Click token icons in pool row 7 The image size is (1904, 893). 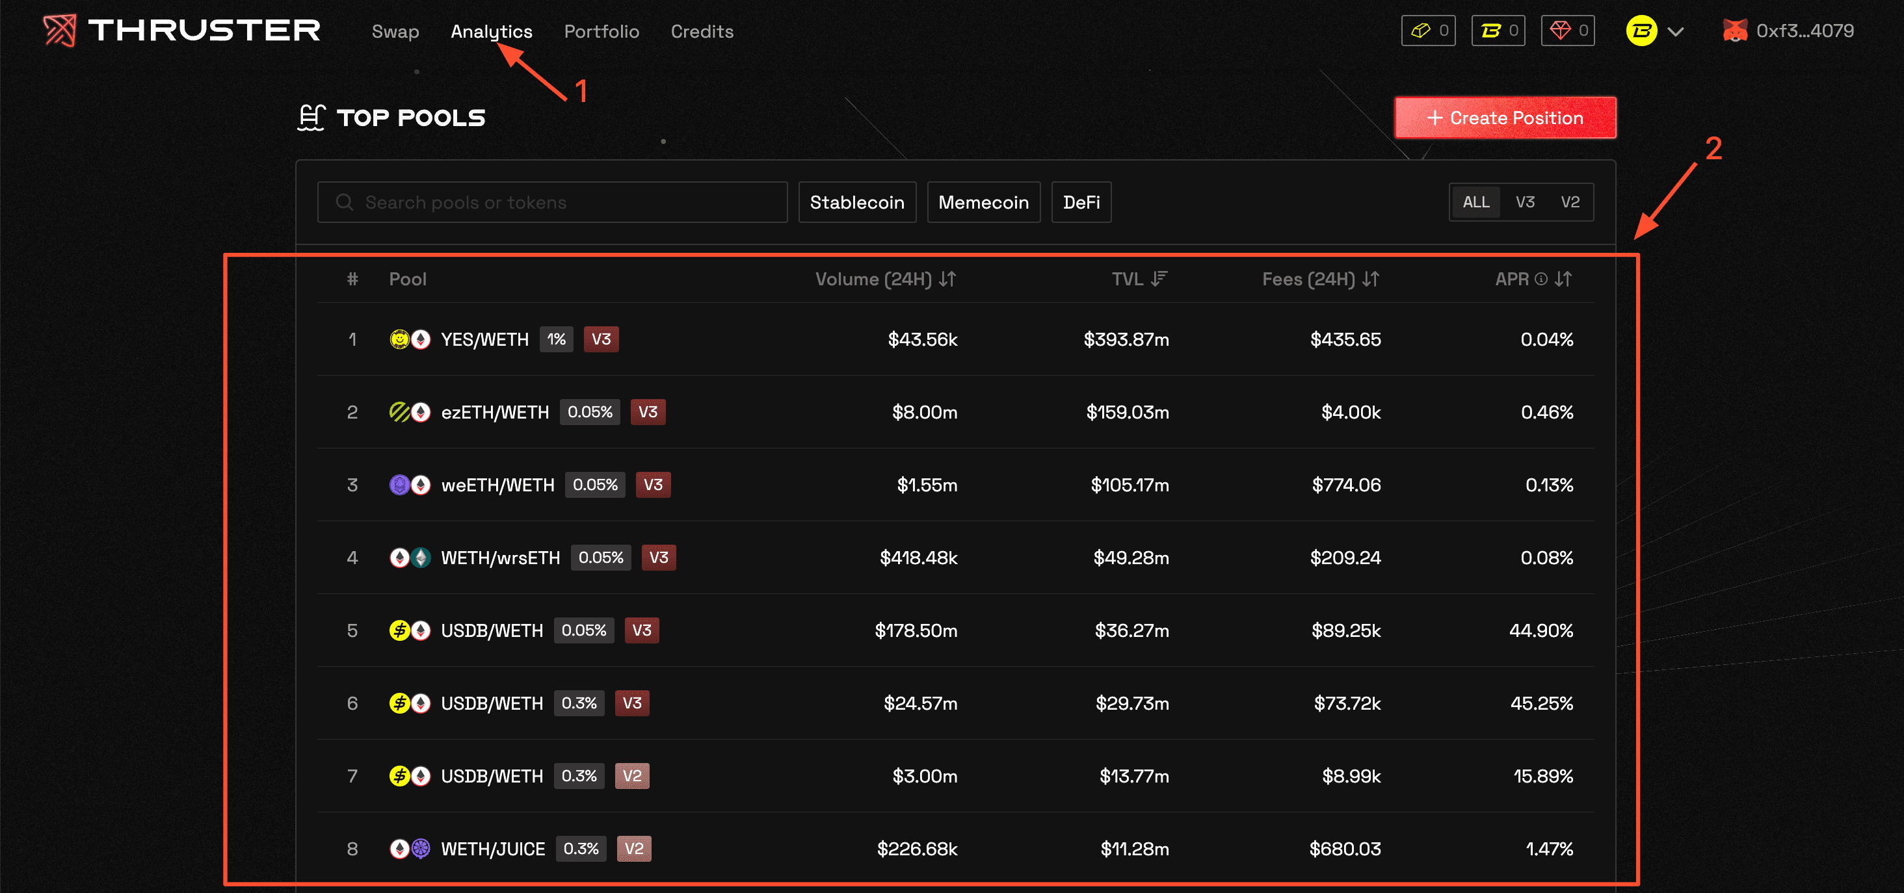pyautogui.click(x=410, y=776)
